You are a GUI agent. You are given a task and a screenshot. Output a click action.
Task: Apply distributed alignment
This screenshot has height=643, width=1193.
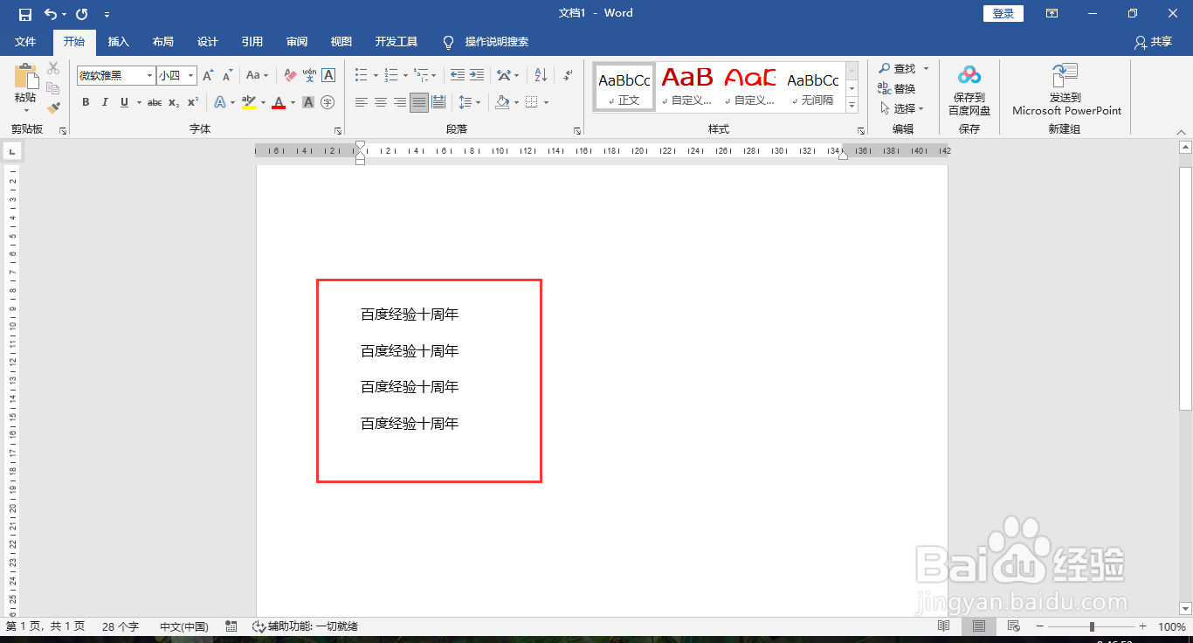pos(438,102)
